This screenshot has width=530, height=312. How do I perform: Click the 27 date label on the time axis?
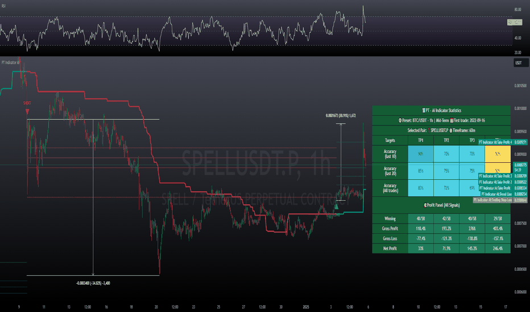[x=243, y=307]
